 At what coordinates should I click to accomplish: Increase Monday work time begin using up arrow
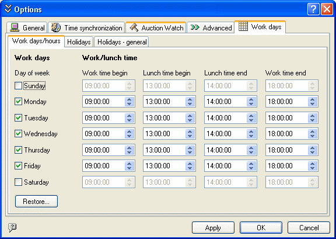click(129, 99)
